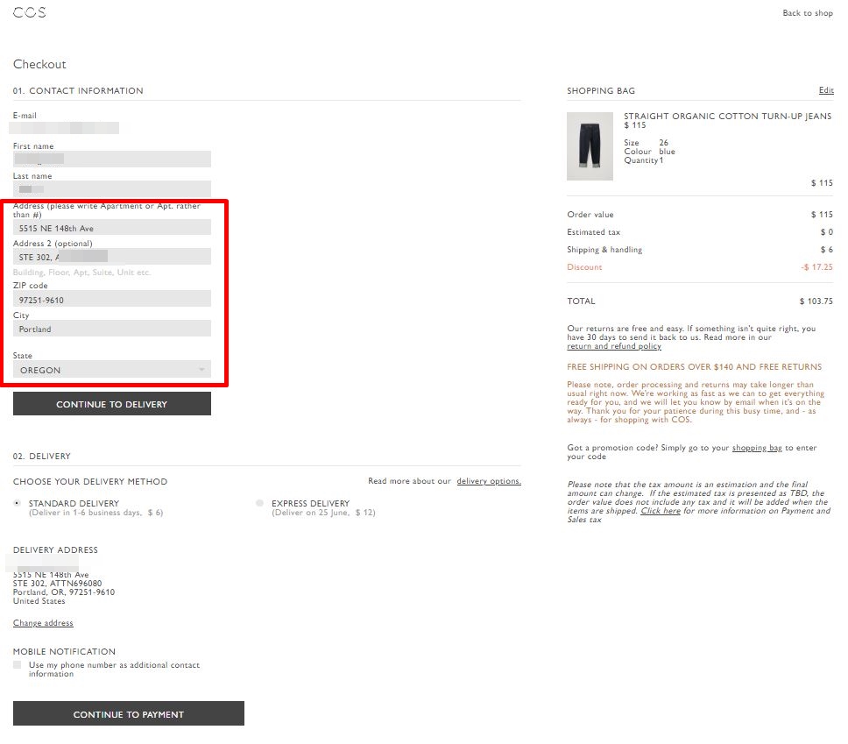
Task: Open the State dropdown showing Oregon
Action: click(112, 370)
